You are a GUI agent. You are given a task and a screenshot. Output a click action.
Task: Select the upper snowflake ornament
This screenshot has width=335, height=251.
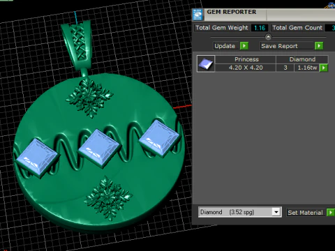[x=89, y=98]
